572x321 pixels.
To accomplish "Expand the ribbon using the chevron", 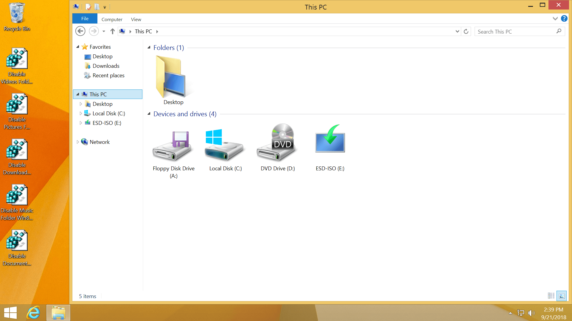I will tap(555, 19).
